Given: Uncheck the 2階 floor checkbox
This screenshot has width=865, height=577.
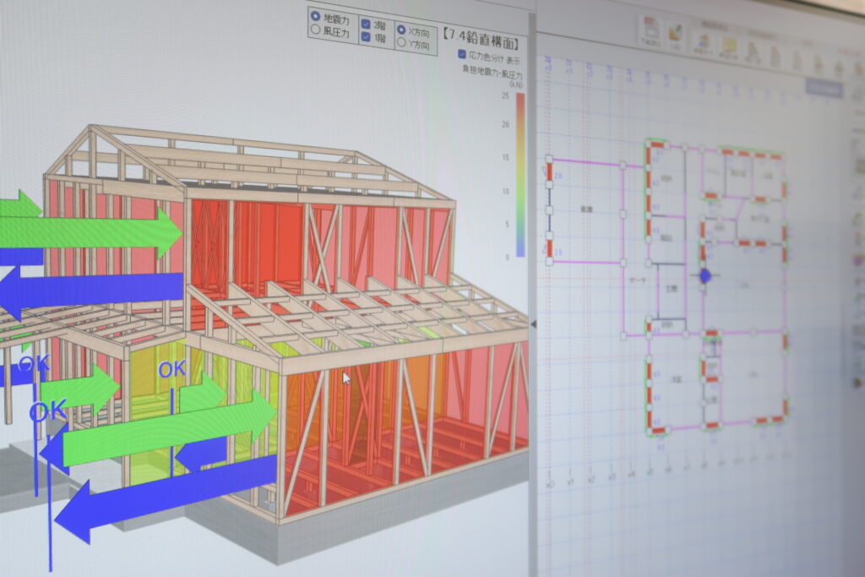Looking at the screenshot, I should (x=366, y=24).
